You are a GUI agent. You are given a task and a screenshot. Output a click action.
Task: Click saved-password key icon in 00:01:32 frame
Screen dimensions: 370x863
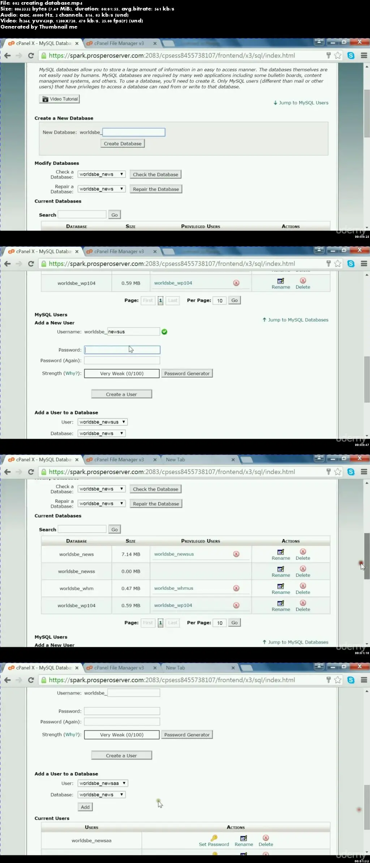coord(328,680)
